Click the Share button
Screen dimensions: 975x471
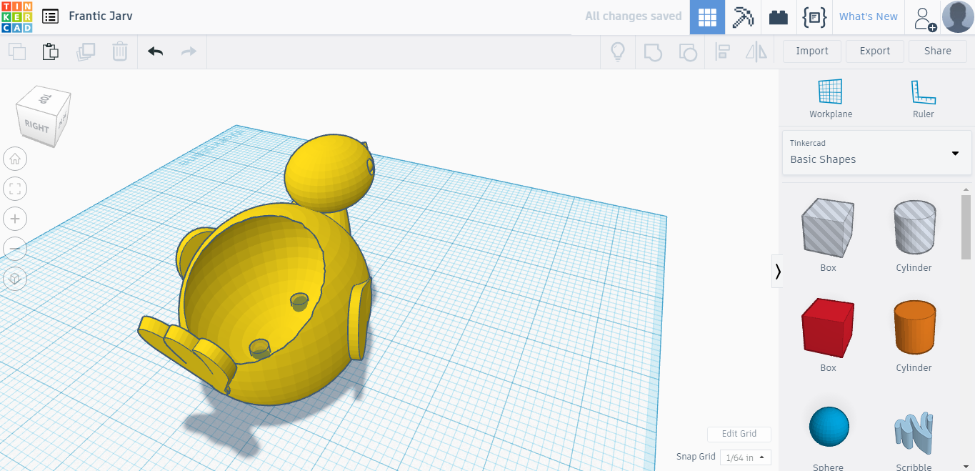[x=938, y=51]
